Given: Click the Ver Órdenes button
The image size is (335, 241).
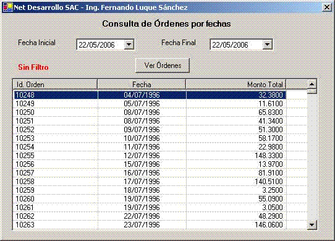Looking at the screenshot, I should pos(163,66).
